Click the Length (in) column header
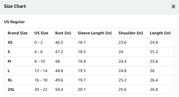This screenshot has width=179, height=97. pyautogui.click(x=160, y=33)
